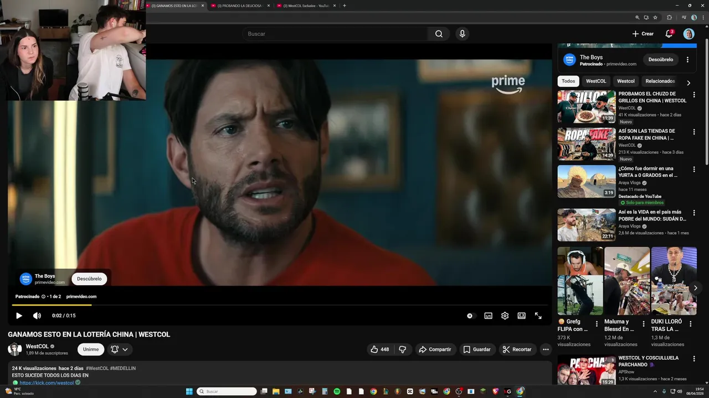Open Chrome media control icon
The image size is (709, 398).
click(684, 18)
